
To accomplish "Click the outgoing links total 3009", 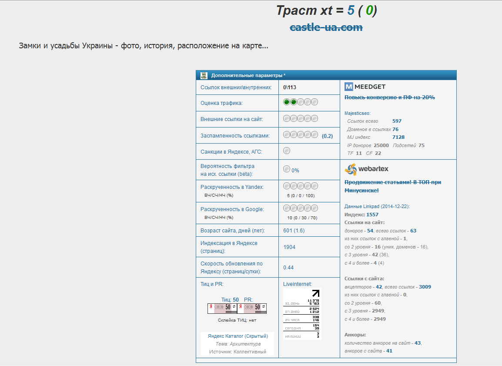I will [x=425, y=287].
